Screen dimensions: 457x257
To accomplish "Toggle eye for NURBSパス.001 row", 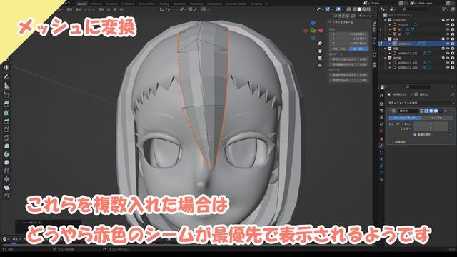I will tap(448, 54).
